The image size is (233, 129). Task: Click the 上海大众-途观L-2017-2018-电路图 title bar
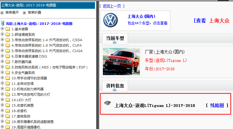point(48,5)
